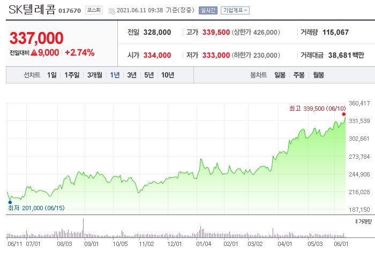The height and width of the screenshot is (254, 375).
Task: Show the 5년 chart period
Action: click(149, 75)
